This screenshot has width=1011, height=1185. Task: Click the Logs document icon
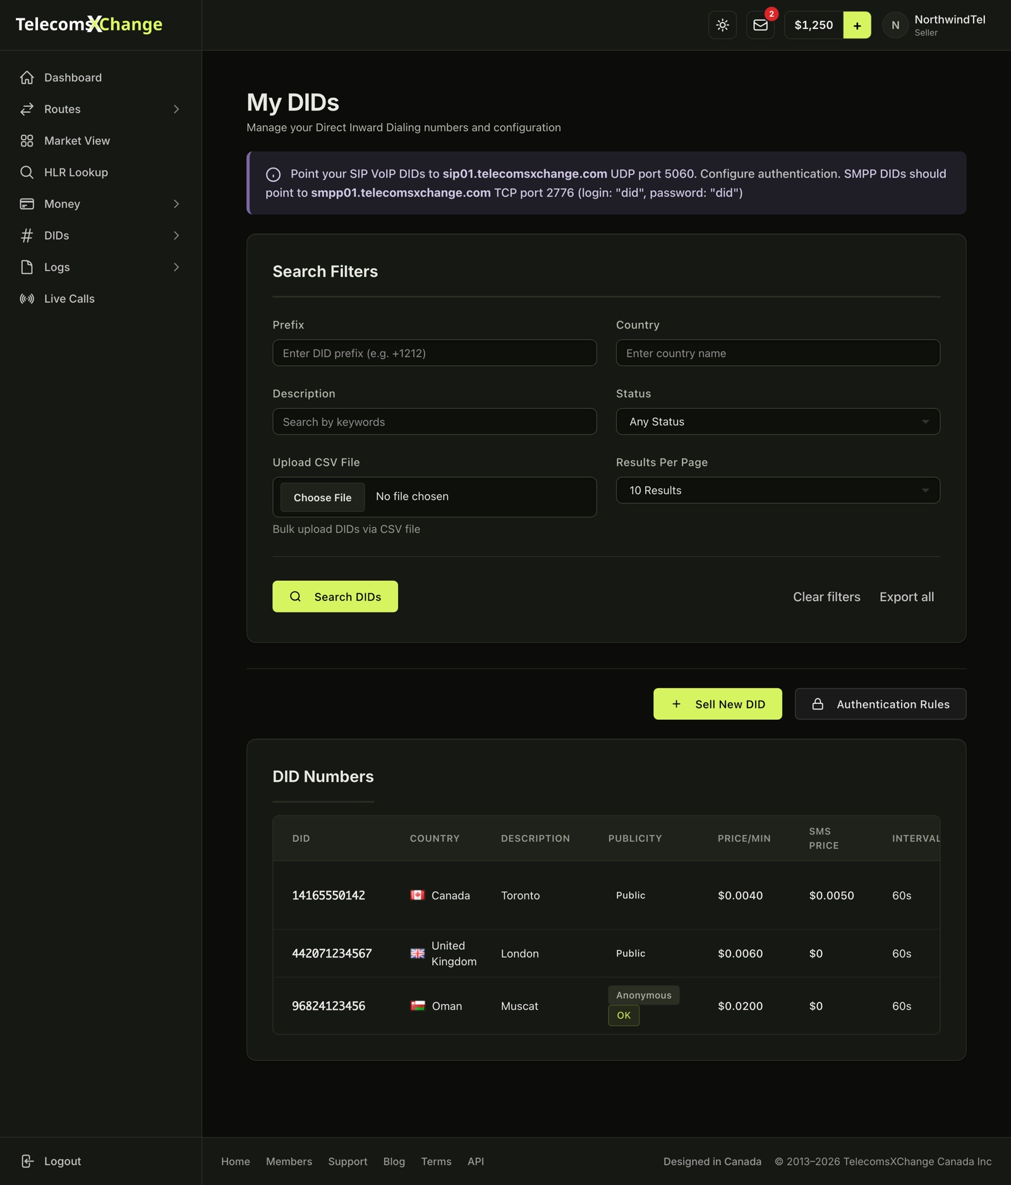click(27, 267)
